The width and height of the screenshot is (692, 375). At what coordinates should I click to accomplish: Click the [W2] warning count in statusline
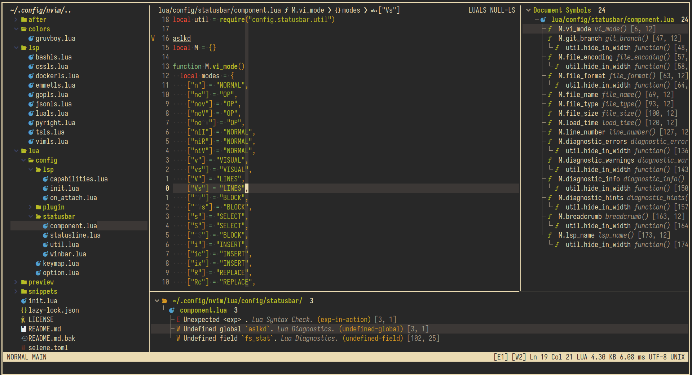tap(519, 357)
